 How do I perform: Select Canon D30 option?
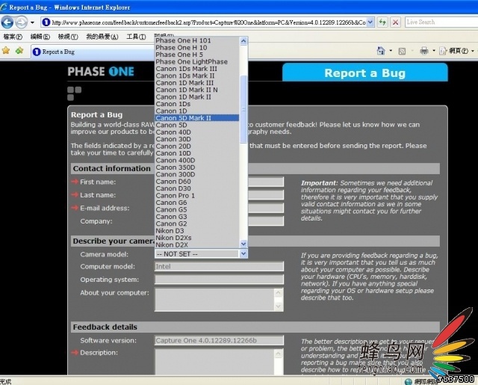click(197, 188)
